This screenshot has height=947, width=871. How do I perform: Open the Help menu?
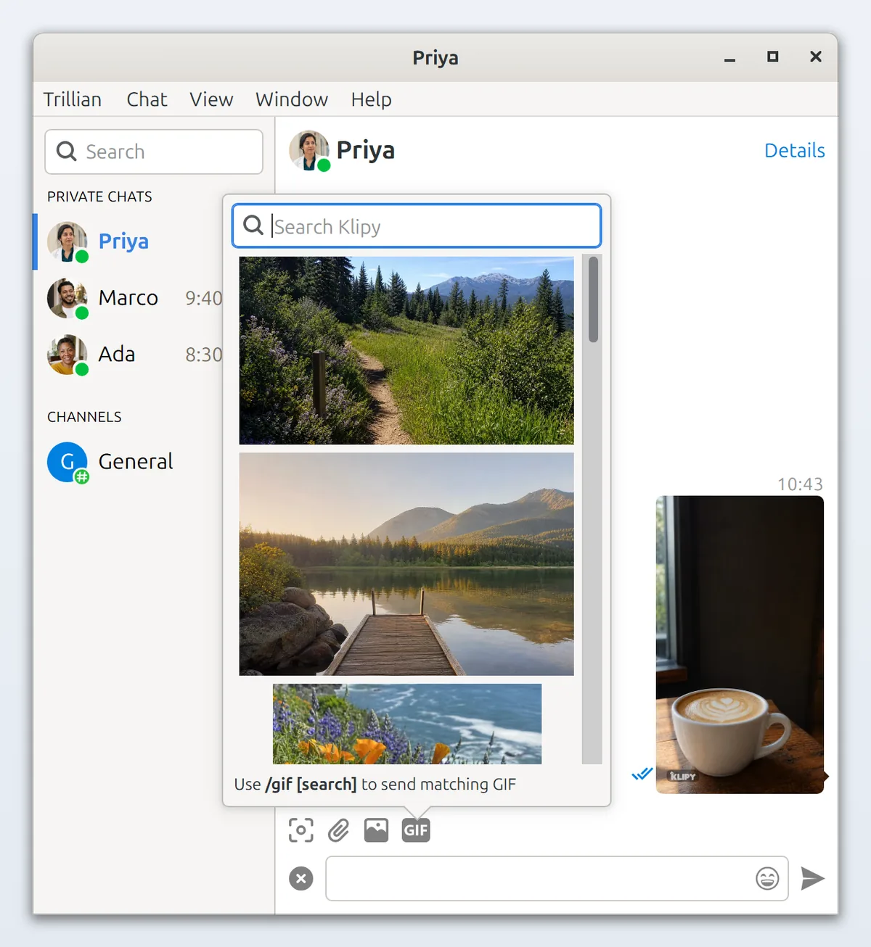pos(372,99)
